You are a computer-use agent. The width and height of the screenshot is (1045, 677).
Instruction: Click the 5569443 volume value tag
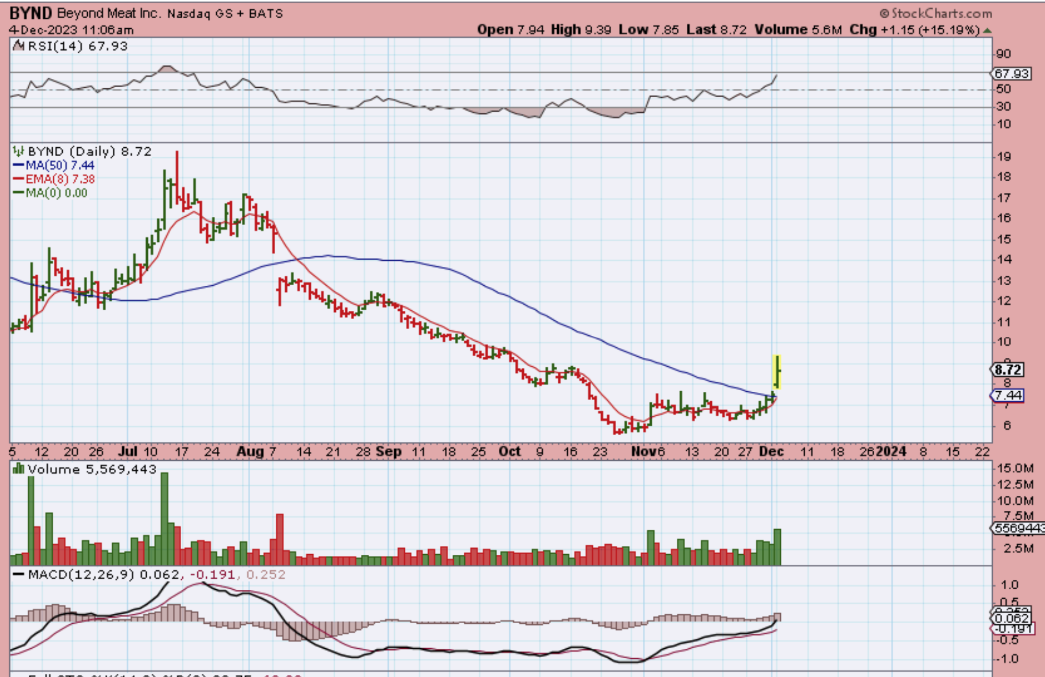click(1016, 528)
